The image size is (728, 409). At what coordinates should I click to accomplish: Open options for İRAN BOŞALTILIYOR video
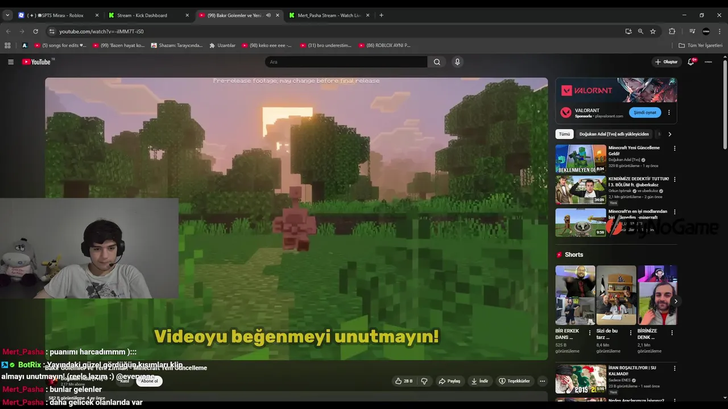point(675,369)
